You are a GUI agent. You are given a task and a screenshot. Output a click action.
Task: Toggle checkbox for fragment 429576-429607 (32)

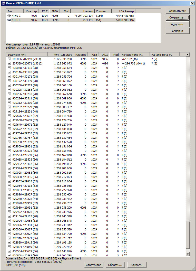tap(9, 116)
